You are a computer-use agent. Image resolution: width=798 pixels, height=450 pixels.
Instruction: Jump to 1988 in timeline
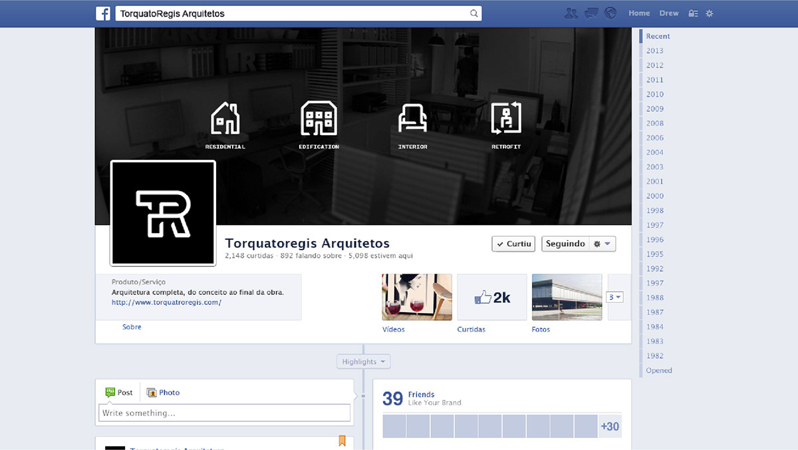[x=655, y=298]
